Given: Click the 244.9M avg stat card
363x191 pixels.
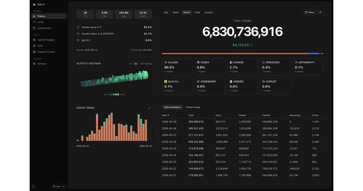Looking at the screenshot, I should tap(124, 14).
